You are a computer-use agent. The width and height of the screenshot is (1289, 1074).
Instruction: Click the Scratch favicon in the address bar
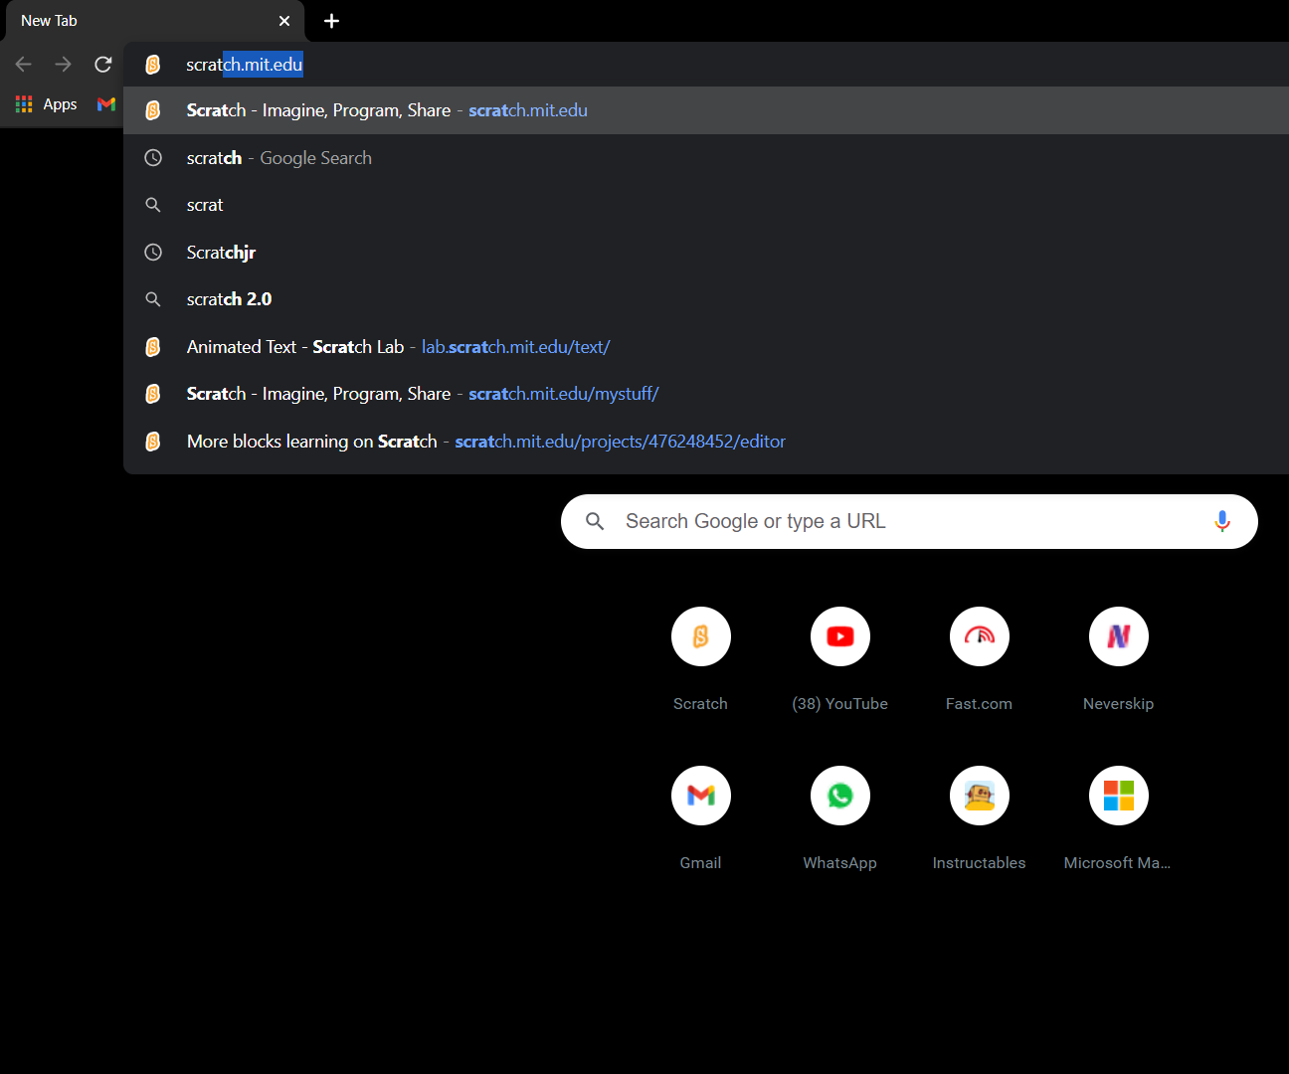point(153,65)
